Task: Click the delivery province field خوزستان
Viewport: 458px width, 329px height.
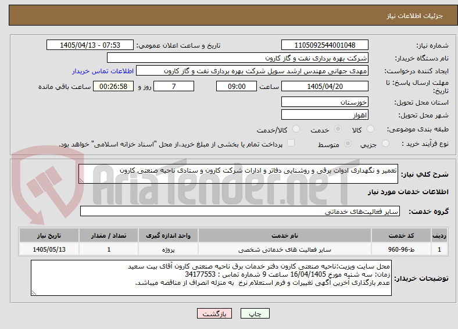Action: pyautogui.click(x=325, y=102)
